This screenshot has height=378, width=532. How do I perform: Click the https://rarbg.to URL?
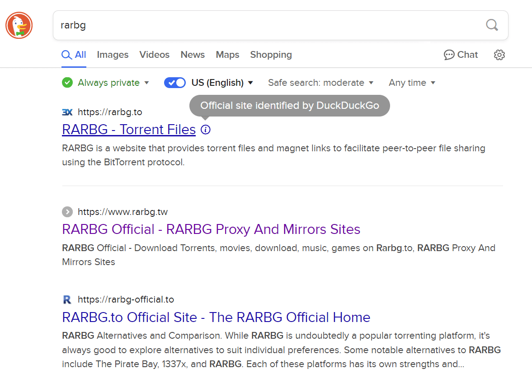(110, 112)
